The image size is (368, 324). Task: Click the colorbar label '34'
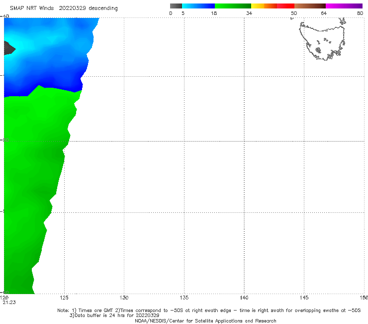coord(249,13)
